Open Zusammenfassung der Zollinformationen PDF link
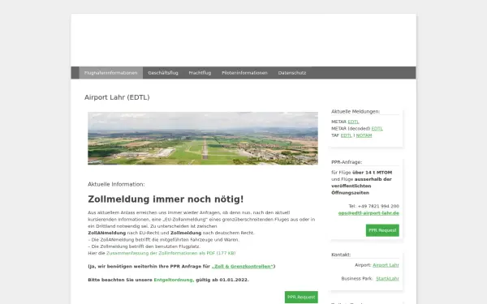This screenshot has width=487, height=304. (x=170, y=254)
